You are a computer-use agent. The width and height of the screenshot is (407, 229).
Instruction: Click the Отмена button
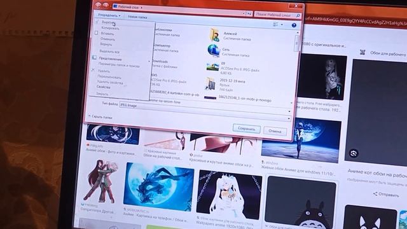coord(275,131)
